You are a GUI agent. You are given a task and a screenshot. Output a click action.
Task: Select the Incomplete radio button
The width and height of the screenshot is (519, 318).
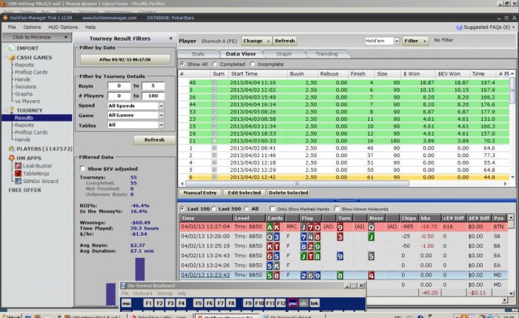coord(253,64)
